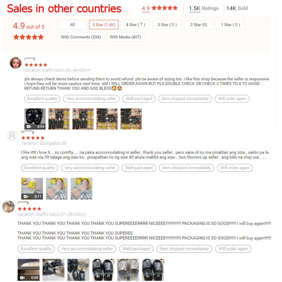The image size is (282, 282).
Task: Play the 0:08 video in third review
Action: click(x=29, y=270)
